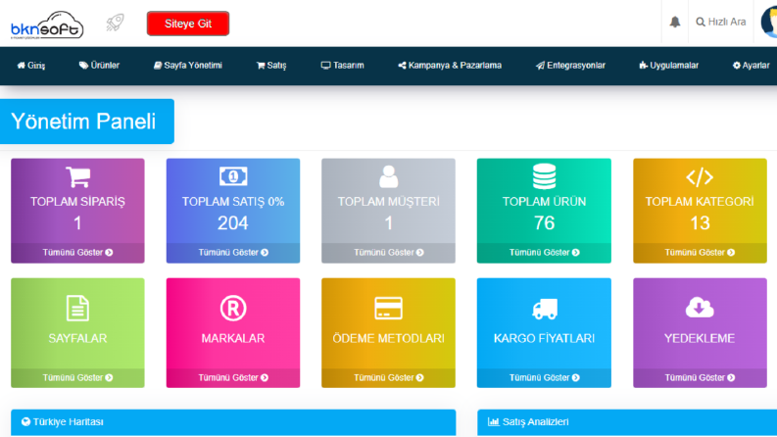Click the gear icon next to Ayarlar
777x437 pixels.
(737, 66)
